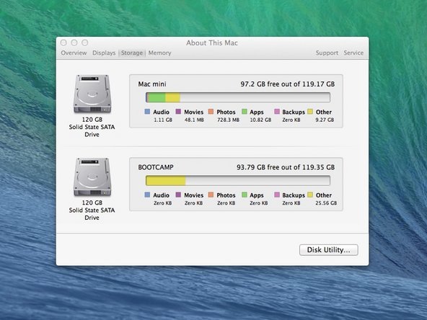Click the Mac mini hard drive icon
427x320 pixels.
click(x=92, y=94)
